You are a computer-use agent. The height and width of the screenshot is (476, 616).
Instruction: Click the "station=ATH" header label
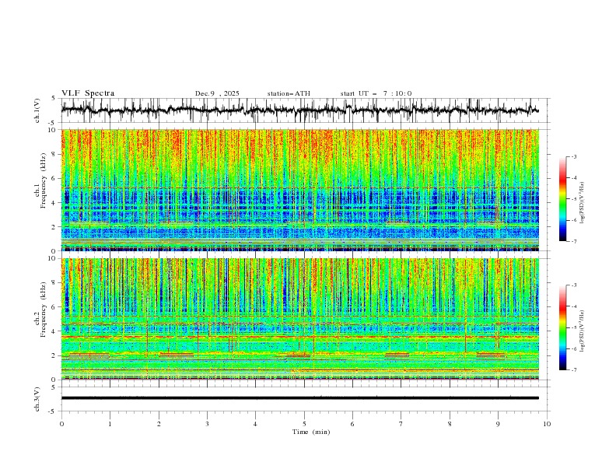coord(289,93)
